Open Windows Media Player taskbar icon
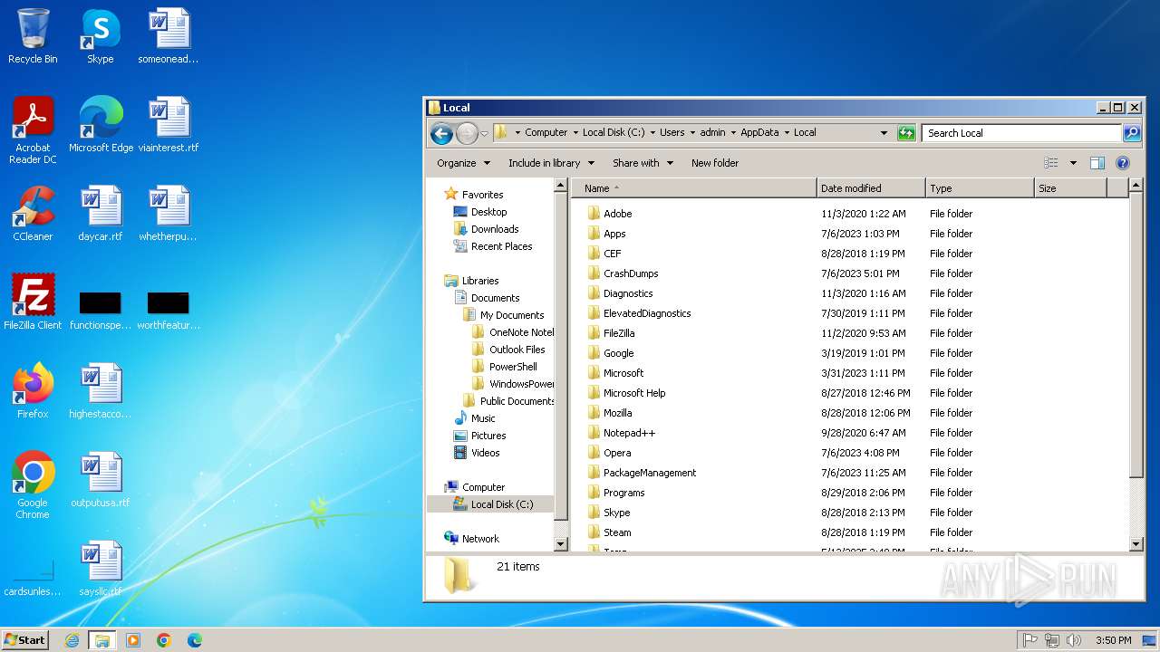 click(133, 640)
